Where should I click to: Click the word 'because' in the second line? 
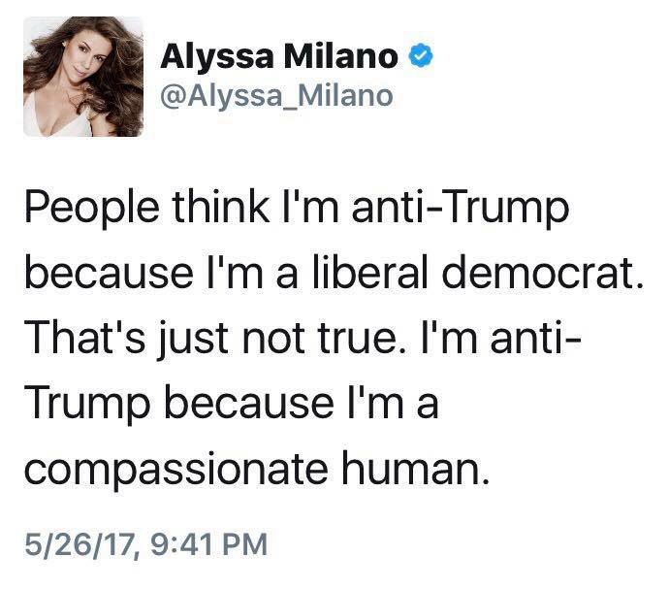click(x=109, y=272)
